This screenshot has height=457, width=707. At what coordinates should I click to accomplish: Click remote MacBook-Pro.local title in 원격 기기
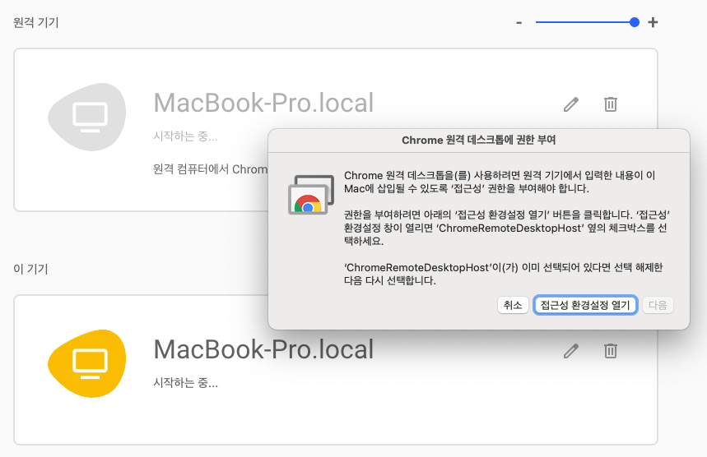tap(263, 103)
